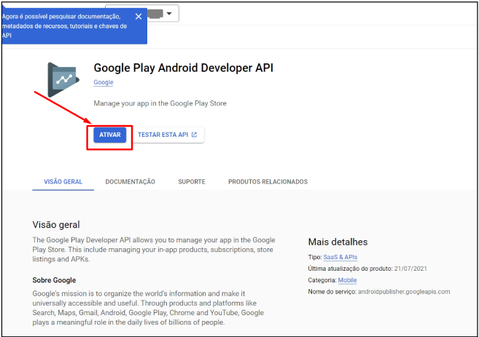Open the SaaS & APIs type link
Screen dimensions: 479x337
tap(340, 257)
